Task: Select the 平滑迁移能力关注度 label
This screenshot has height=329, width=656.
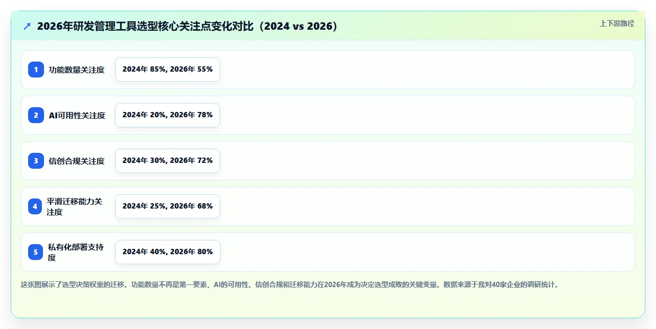Action: pos(75,206)
